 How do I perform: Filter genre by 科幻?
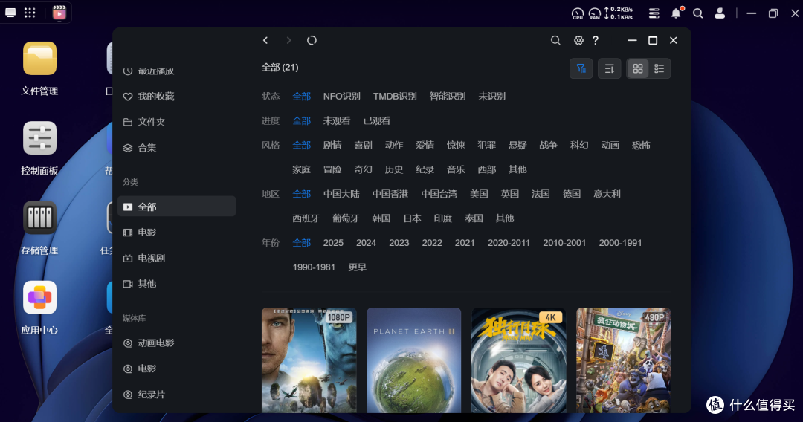(579, 146)
